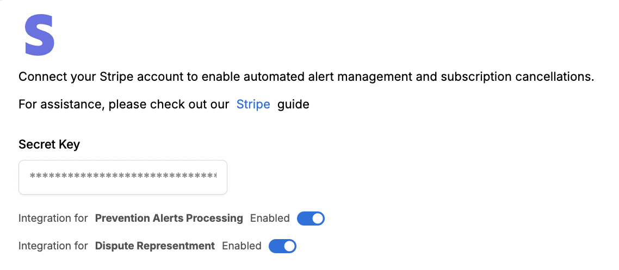Click white knob of Dispute Representment switch
This screenshot has width=619, height=270.
(x=289, y=246)
